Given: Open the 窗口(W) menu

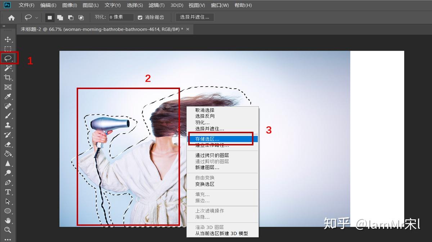Looking at the screenshot, I should point(220,5).
